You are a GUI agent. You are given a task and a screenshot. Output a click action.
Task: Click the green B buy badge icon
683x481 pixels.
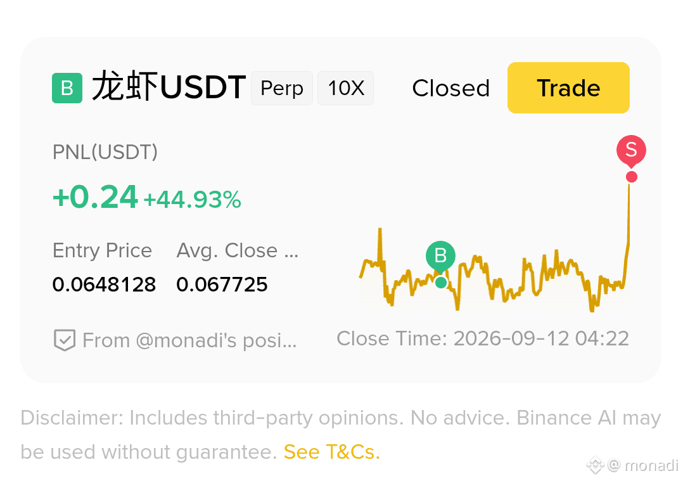click(67, 88)
